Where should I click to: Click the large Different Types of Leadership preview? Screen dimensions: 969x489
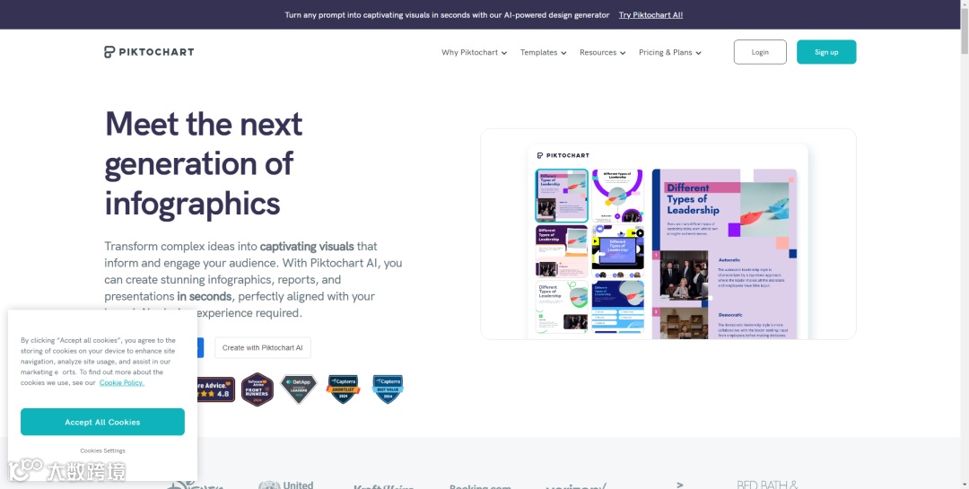coord(724,253)
